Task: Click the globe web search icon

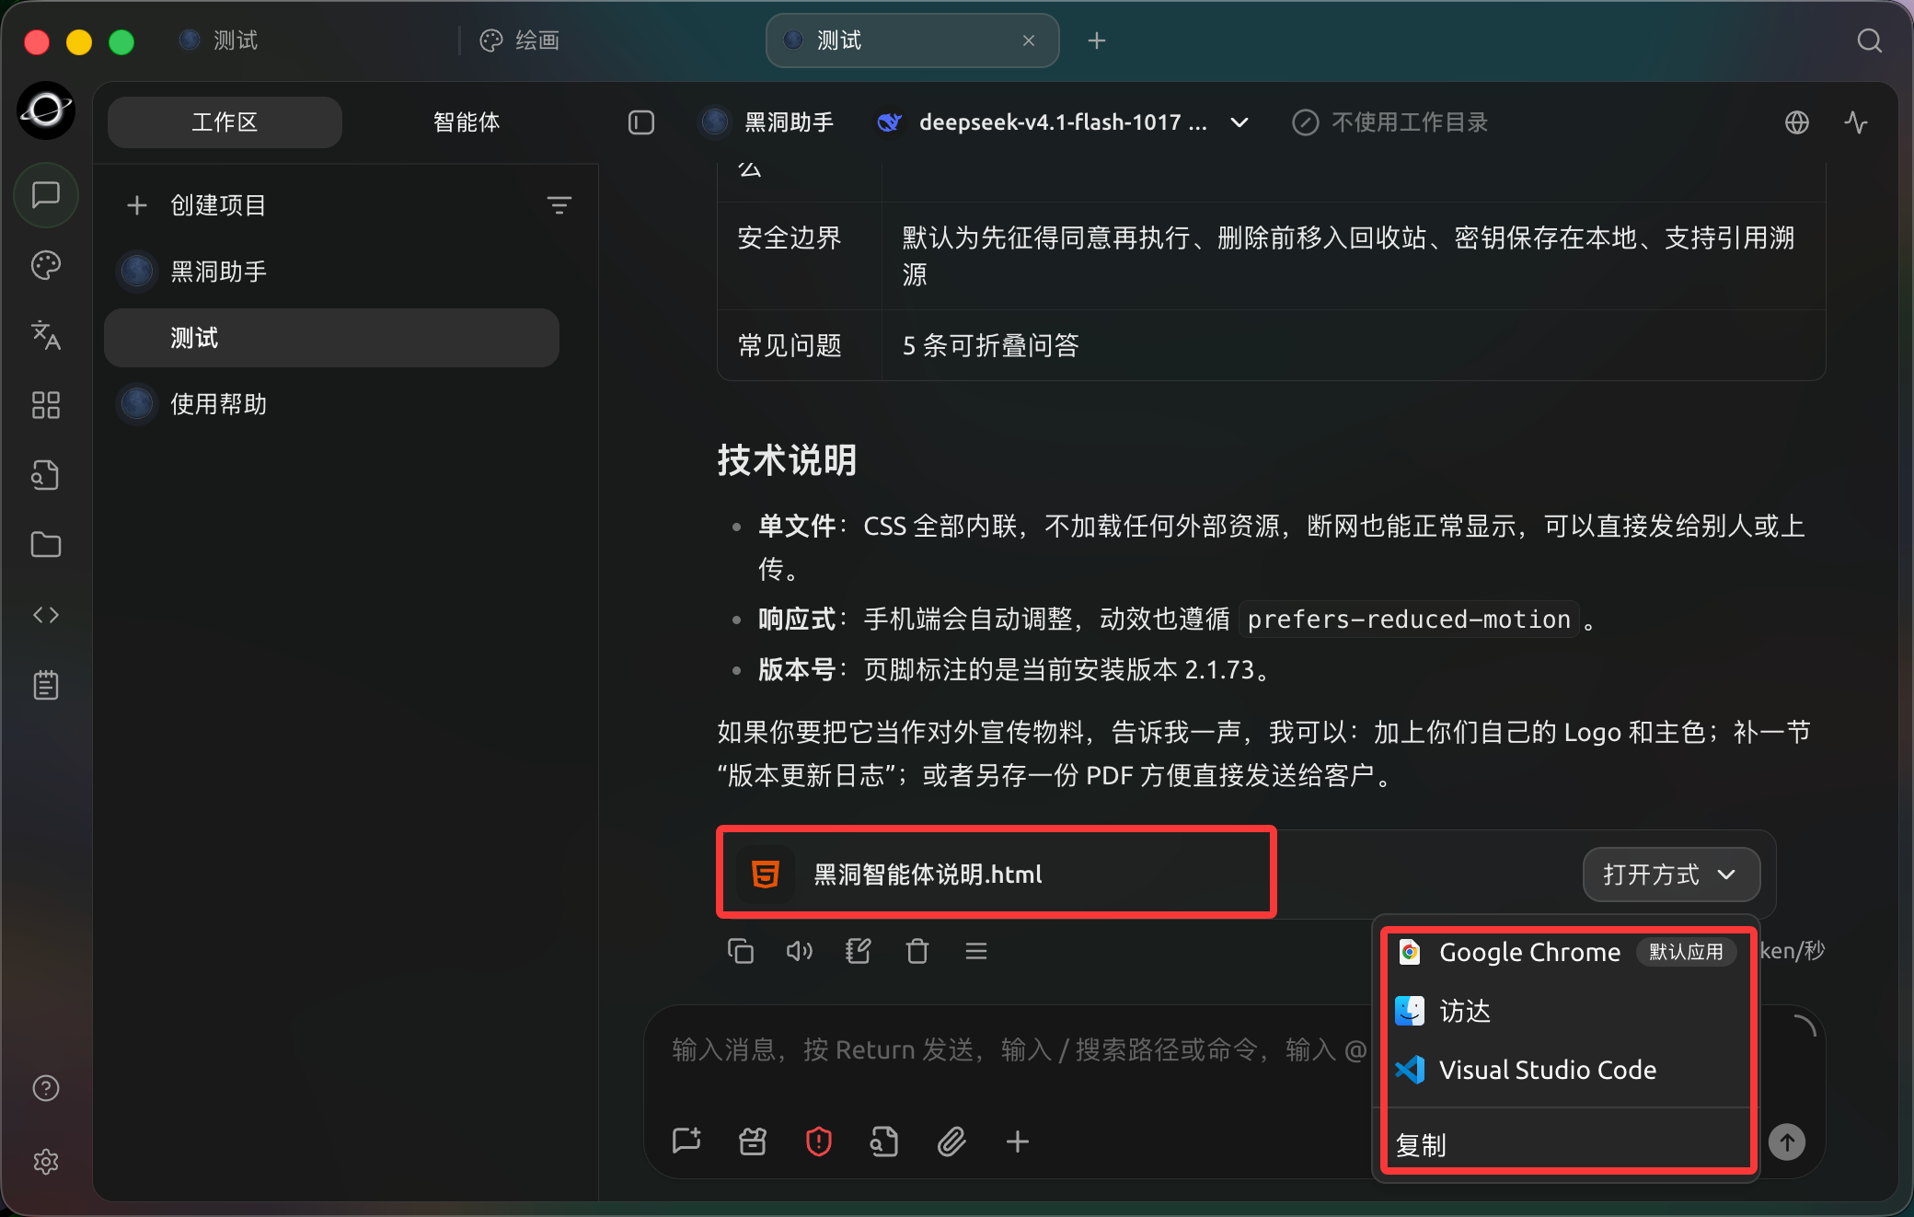Action: pyautogui.click(x=1797, y=122)
